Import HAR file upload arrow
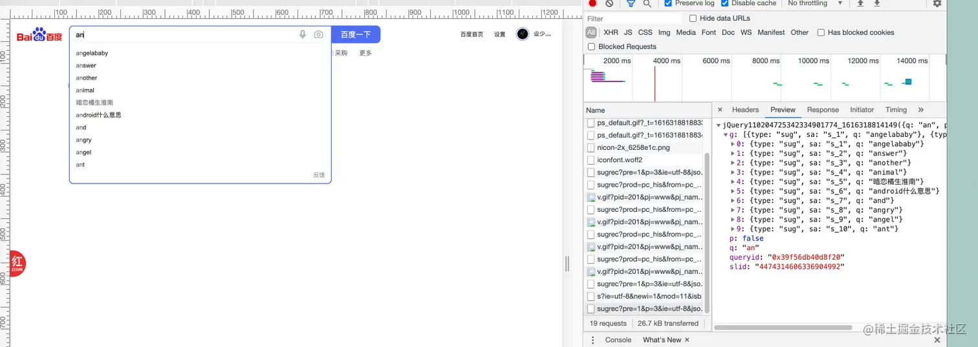Image resolution: width=978 pixels, height=347 pixels. click(860, 3)
